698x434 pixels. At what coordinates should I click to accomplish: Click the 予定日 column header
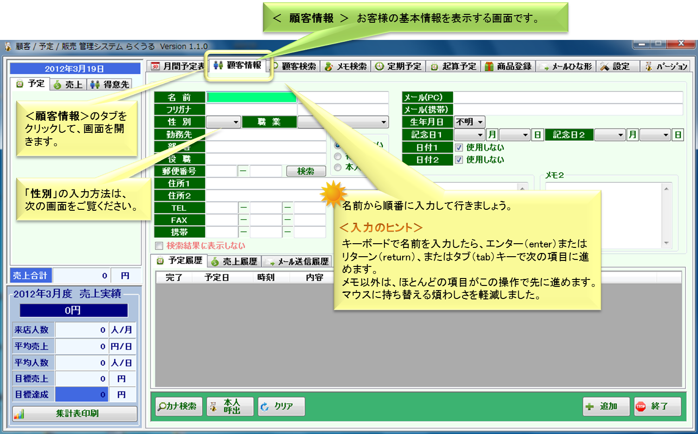(x=216, y=278)
